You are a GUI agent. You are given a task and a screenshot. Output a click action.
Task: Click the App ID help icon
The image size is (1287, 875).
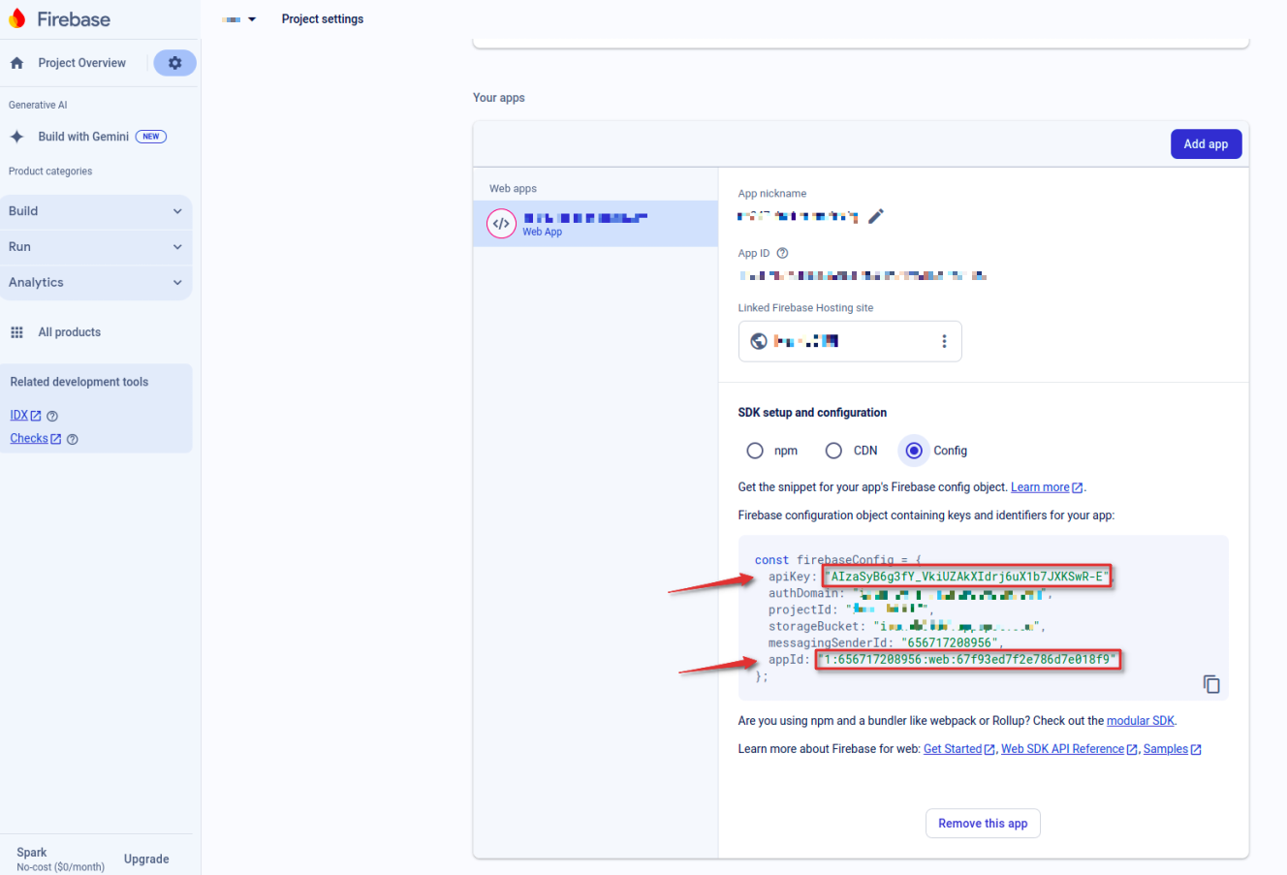point(782,253)
